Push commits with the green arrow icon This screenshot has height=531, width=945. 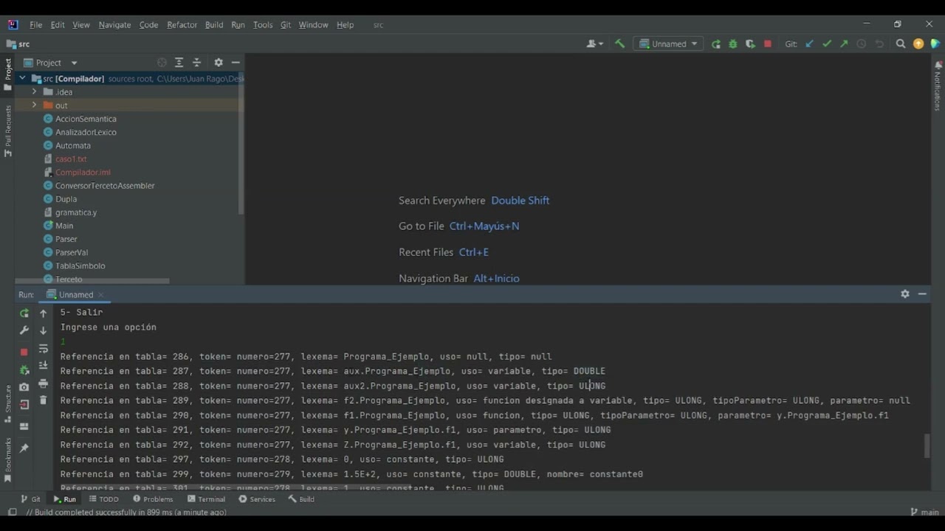coord(844,44)
